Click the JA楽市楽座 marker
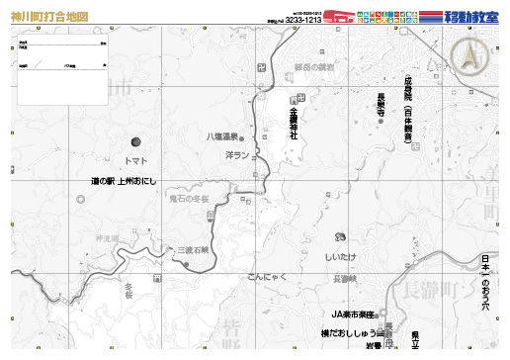Screen dimensions: 510x360 (377, 315)
